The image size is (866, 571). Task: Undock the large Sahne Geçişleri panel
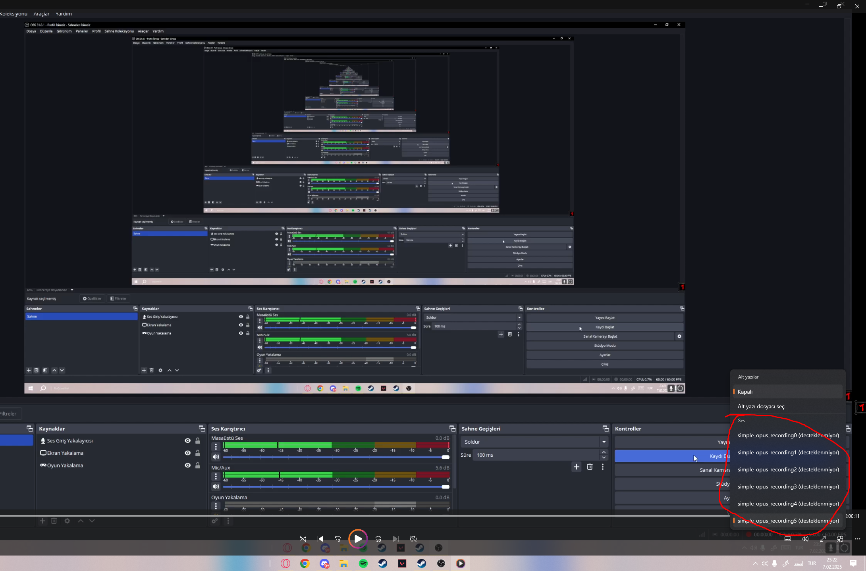[x=606, y=429]
